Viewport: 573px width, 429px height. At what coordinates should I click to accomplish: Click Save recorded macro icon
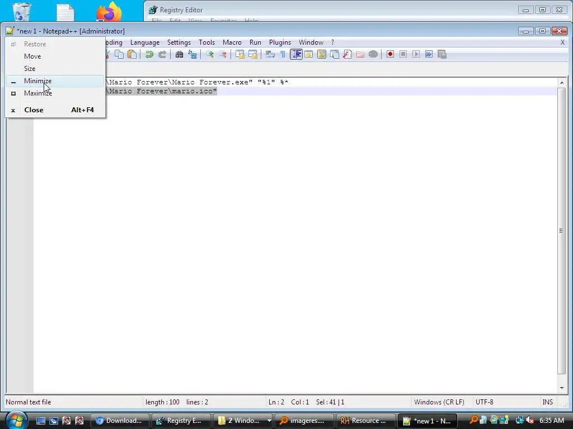coord(442,54)
